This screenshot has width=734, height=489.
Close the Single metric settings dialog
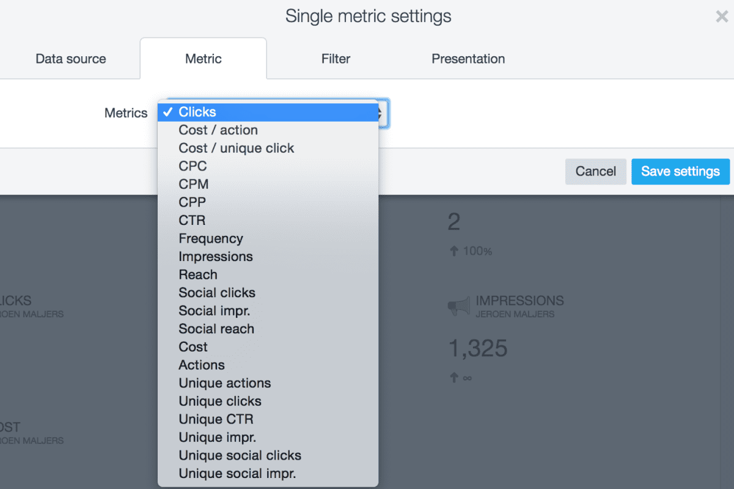[x=722, y=17]
